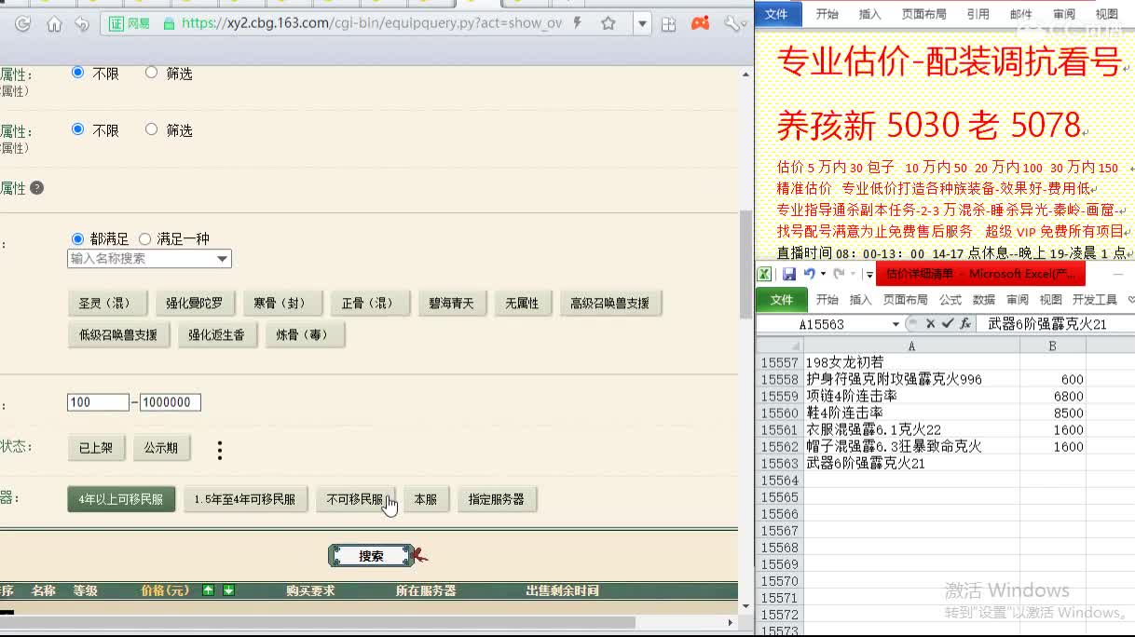Viewport: 1135px width, 637px height.
Task: Click the question mark help icon beside 属性
Action: pos(36,187)
